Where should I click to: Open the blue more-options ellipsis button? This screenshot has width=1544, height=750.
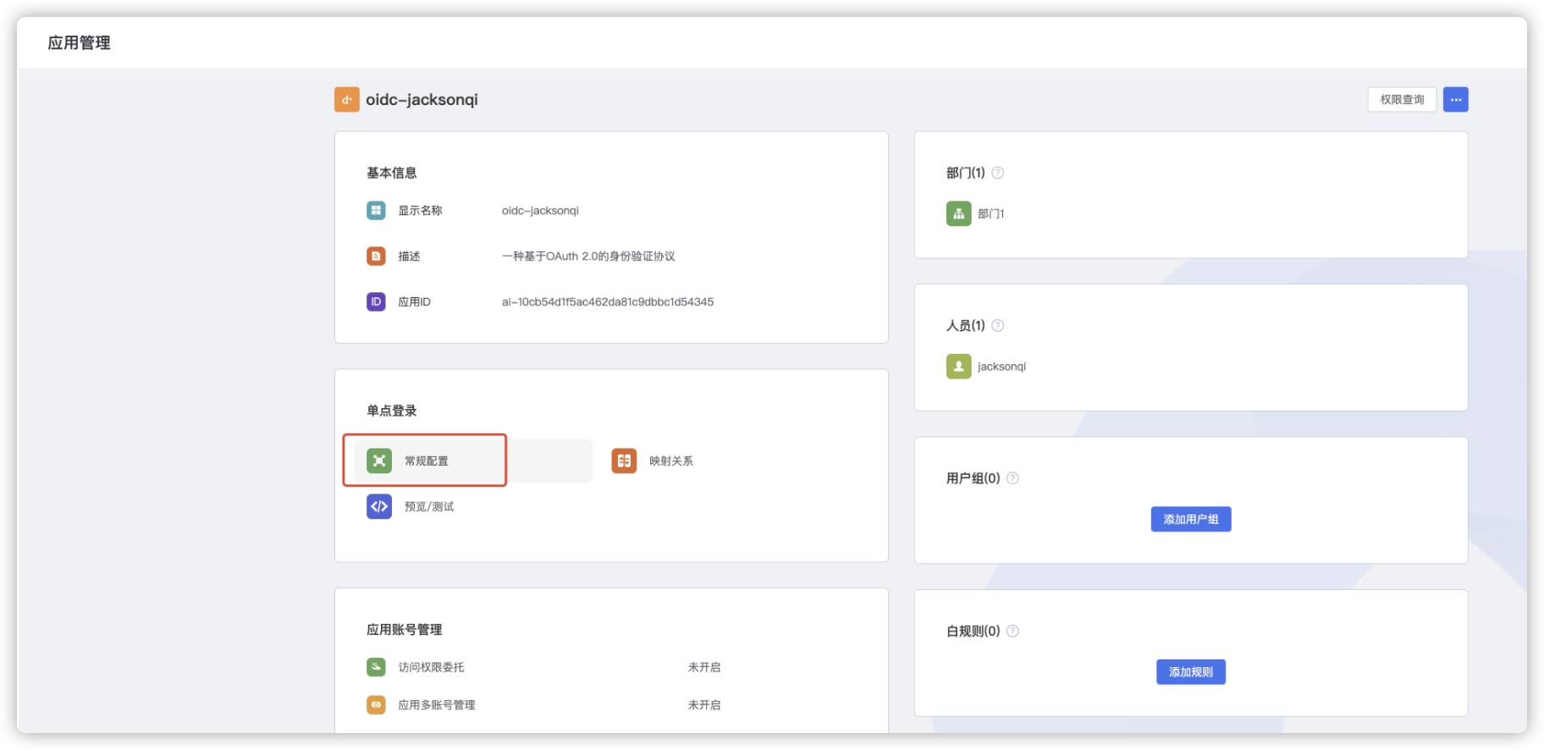[1455, 100]
